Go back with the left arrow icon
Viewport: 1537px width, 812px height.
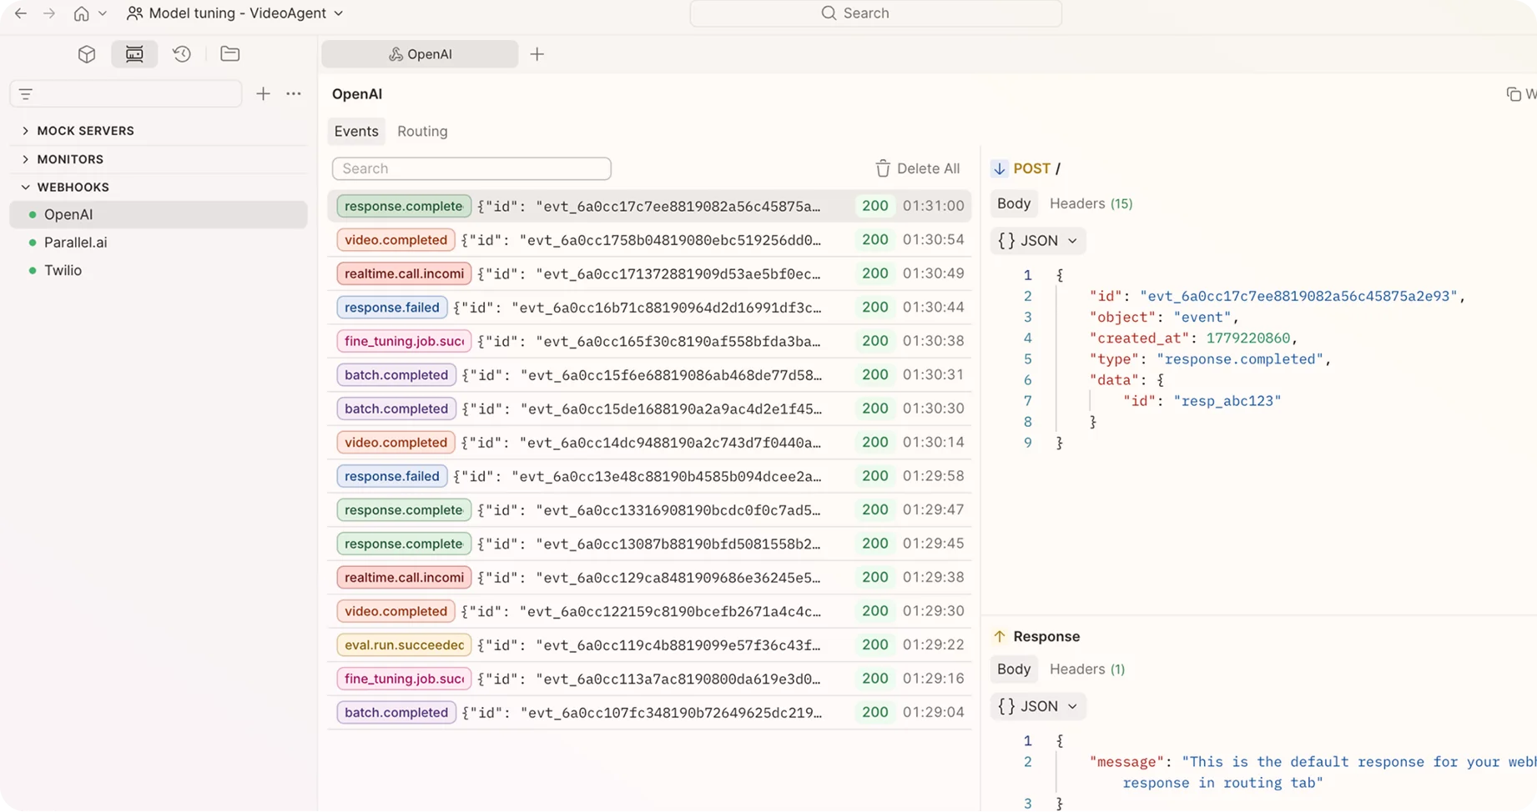click(21, 13)
